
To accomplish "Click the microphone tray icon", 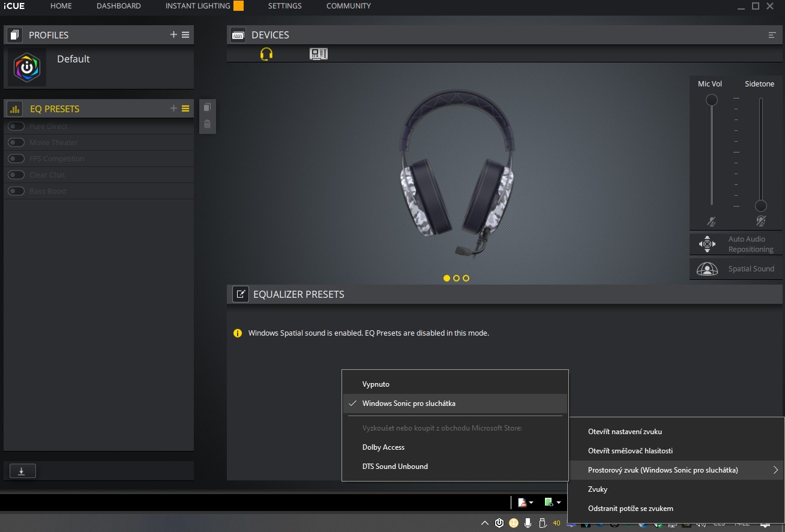I will 528,523.
